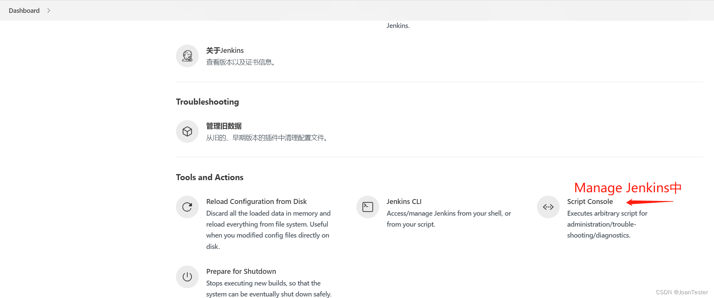The width and height of the screenshot is (714, 298).
Task: Open the 关于Jenkins link
Action: tap(225, 50)
